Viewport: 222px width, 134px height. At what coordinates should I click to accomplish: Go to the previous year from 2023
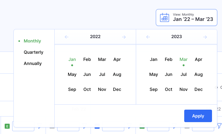click(x=148, y=37)
